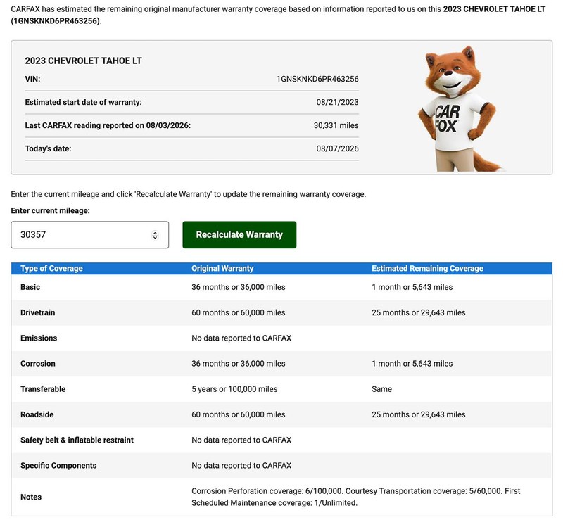Click the Drivetrain coverage row label
Image resolution: width=563 pixels, height=527 pixels.
point(38,312)
